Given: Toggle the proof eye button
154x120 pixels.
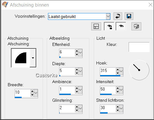Looking at the screenshot, I should (121, 26).
